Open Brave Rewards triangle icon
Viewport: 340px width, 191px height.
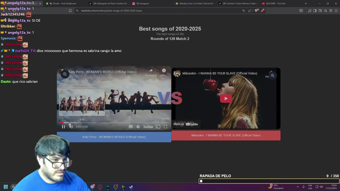[x=262, y=10]
